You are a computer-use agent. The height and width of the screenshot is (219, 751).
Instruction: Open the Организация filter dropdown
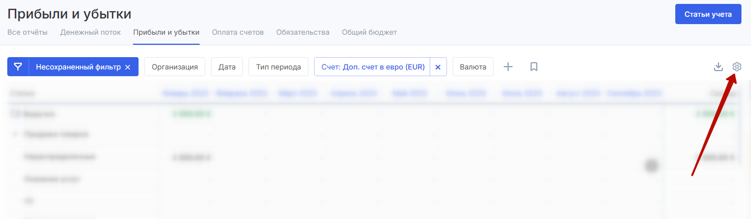(x=175, y=67)
